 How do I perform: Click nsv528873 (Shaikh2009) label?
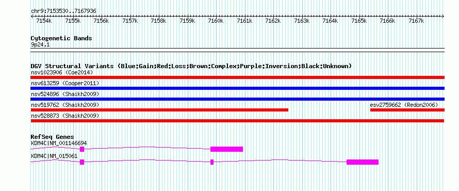point(65,116)
